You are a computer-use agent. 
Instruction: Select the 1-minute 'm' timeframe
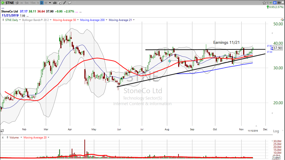click(22, 3)
